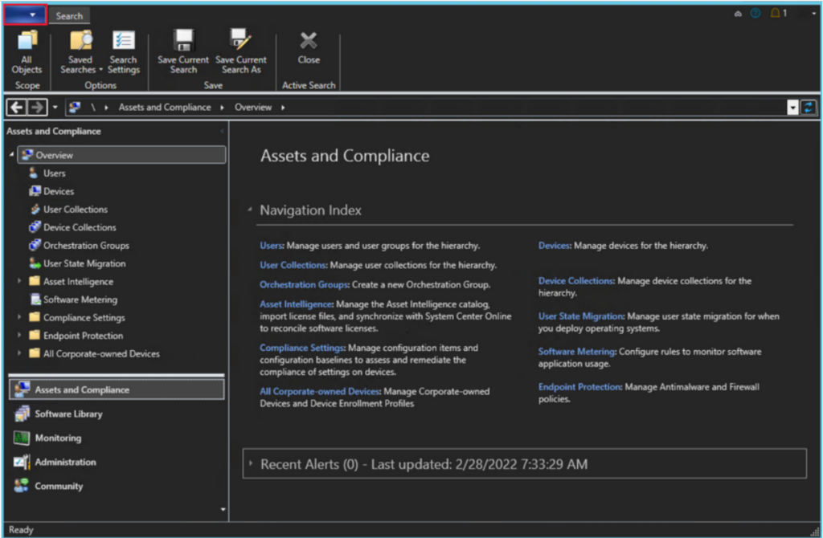This screenshot has height=538, width=823.
Task: Collapse the navigation pane
Action: (x=222, y=131)
